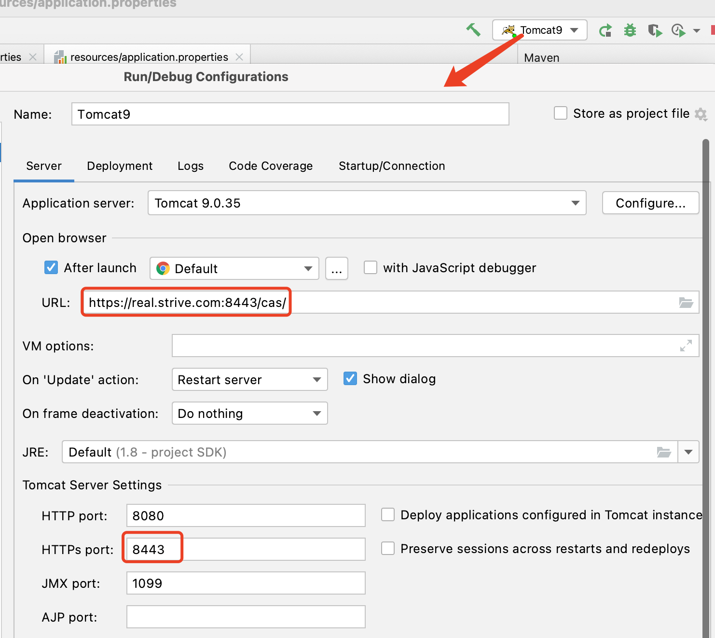Expand the Application server Tomcat 9.0.35 dropdown

[x=367, y=203]
